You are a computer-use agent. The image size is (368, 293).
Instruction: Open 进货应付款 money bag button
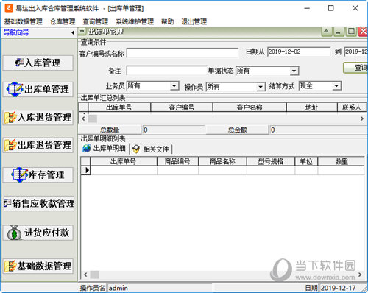pos(38,233)
